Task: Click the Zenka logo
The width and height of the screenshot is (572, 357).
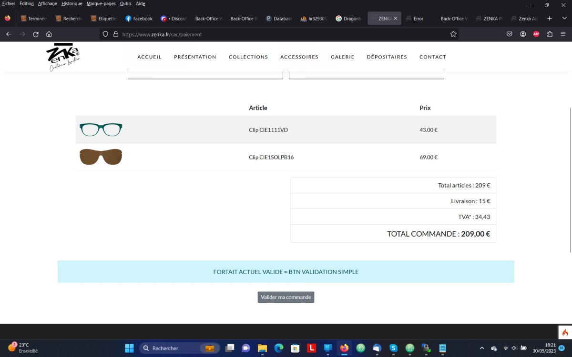Action: pyautogui.click(x=63, y=57)
